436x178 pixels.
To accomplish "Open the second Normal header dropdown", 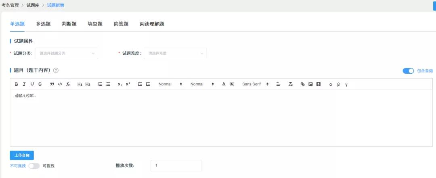I will (x=202, y=84).
